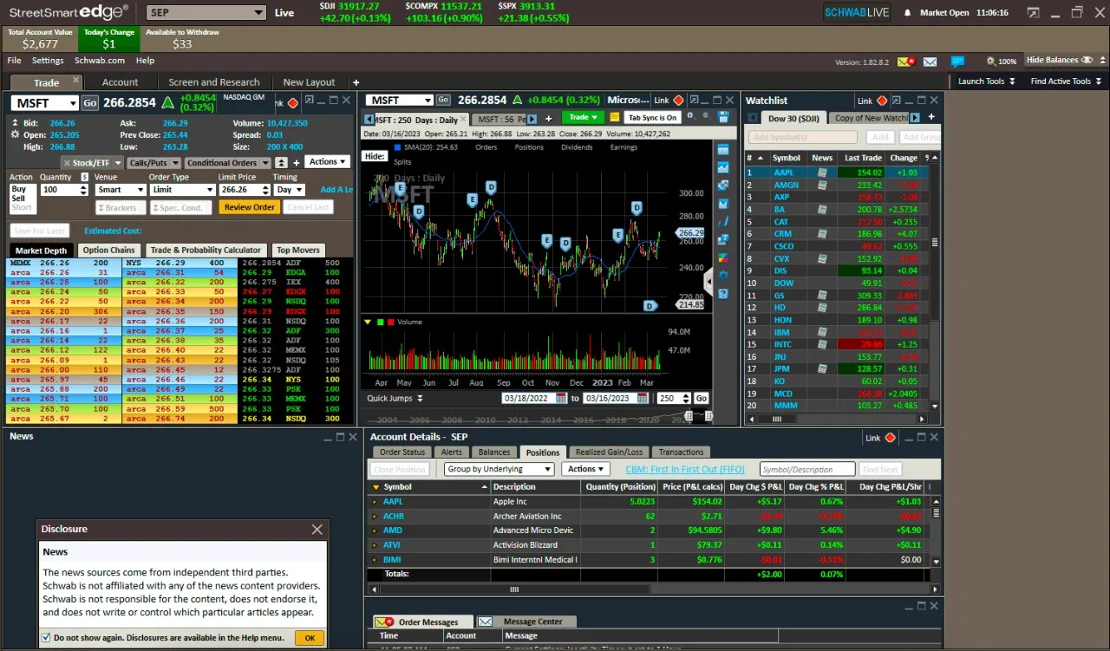The height and width of the screenshot is (651, 1110).
Task: Expand the Group by Underlying dropdown
Action: 499,469
